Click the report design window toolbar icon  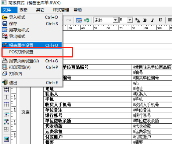tap(79, 20)
